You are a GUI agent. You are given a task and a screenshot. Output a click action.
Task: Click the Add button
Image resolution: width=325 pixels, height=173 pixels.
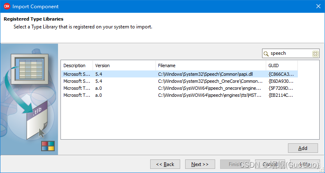tap(303, 148)
